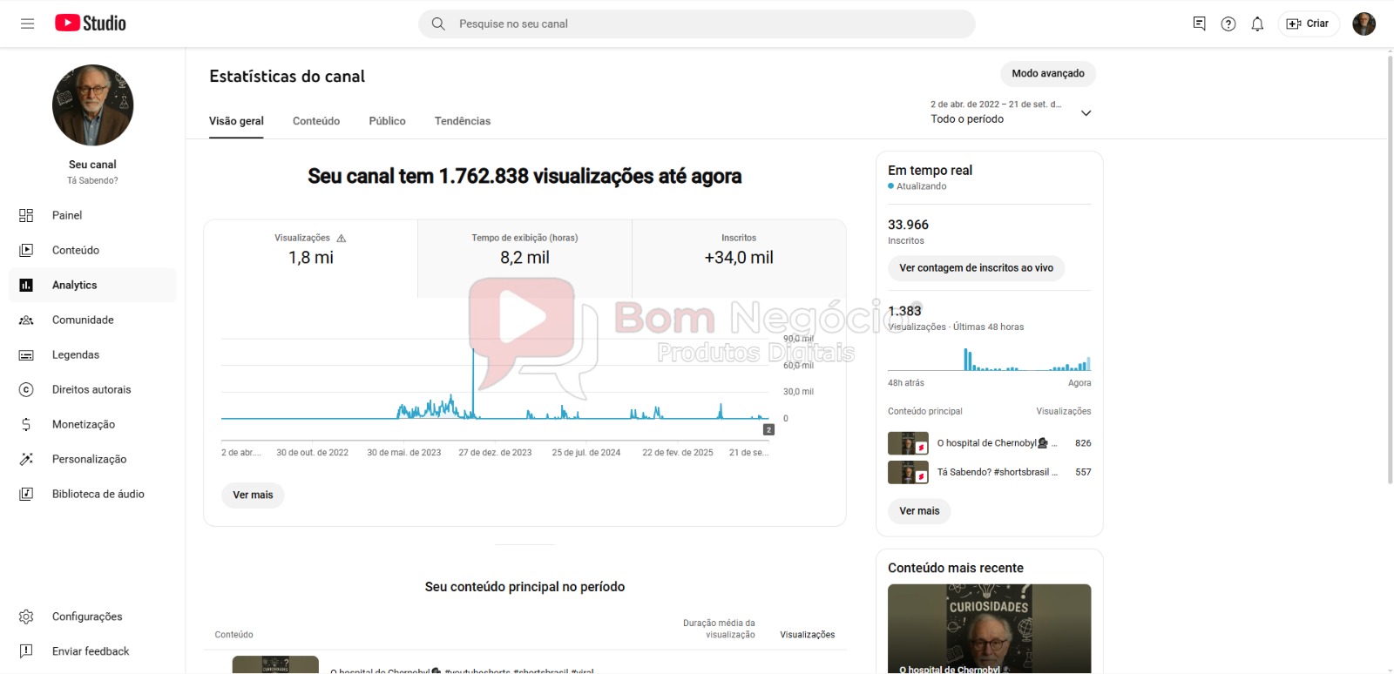Open the hamburger navigation menu
Image resolution: width=1394 pixels, height=674 pixels.
[x=27, y=24]
